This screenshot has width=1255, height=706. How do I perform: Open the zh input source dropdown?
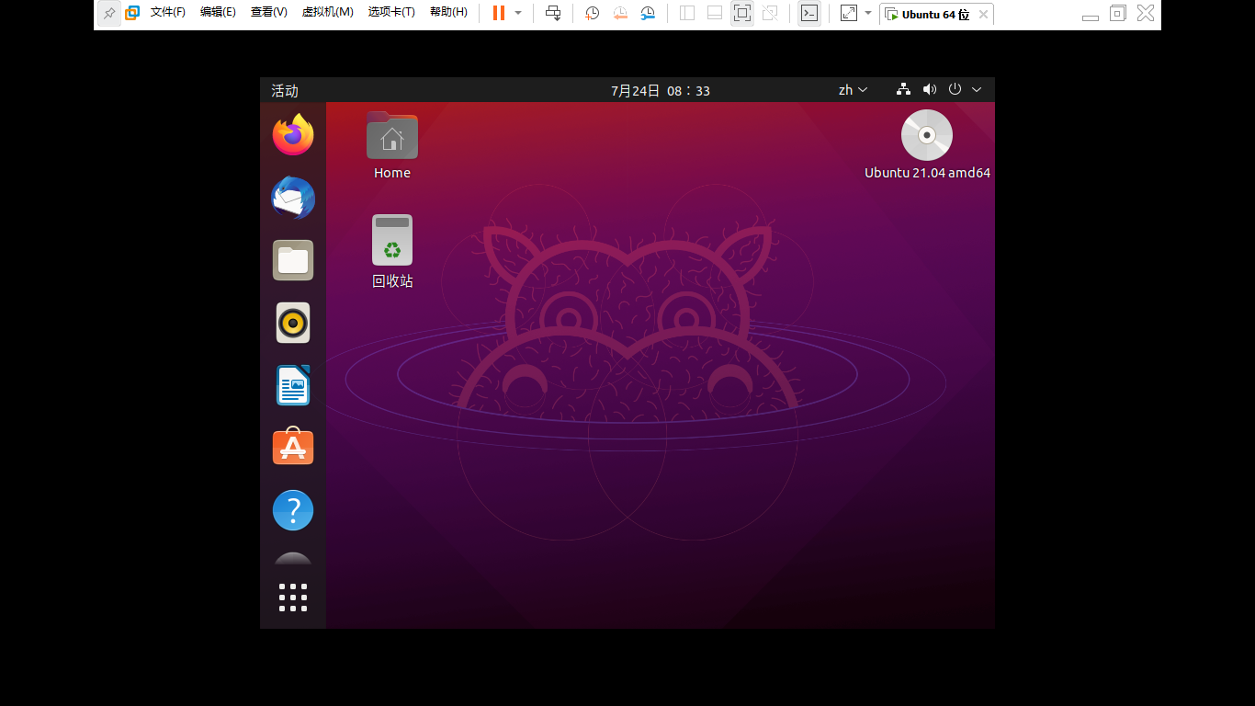click(x=853, y=90)
